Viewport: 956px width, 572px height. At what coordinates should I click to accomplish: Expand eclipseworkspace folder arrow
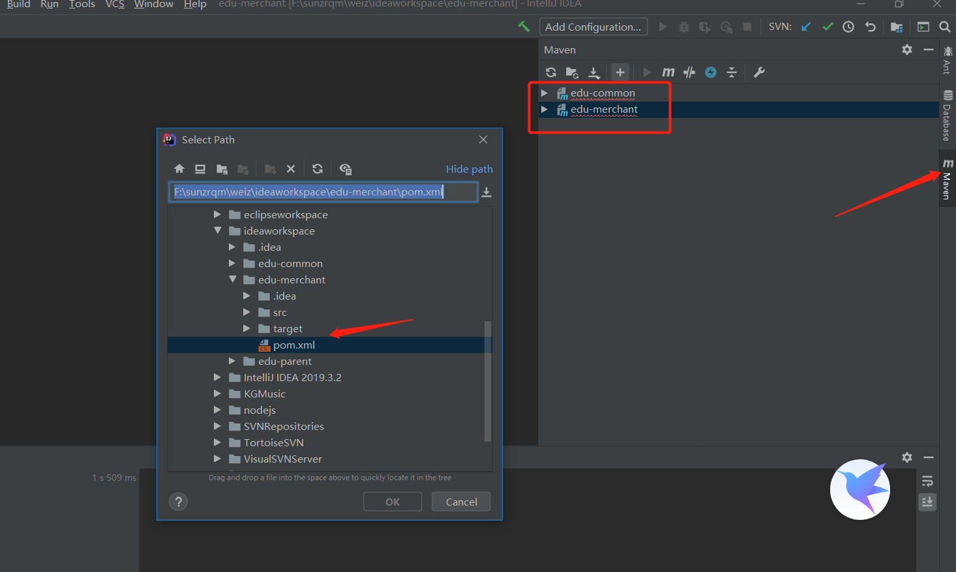tap(217, 214)
